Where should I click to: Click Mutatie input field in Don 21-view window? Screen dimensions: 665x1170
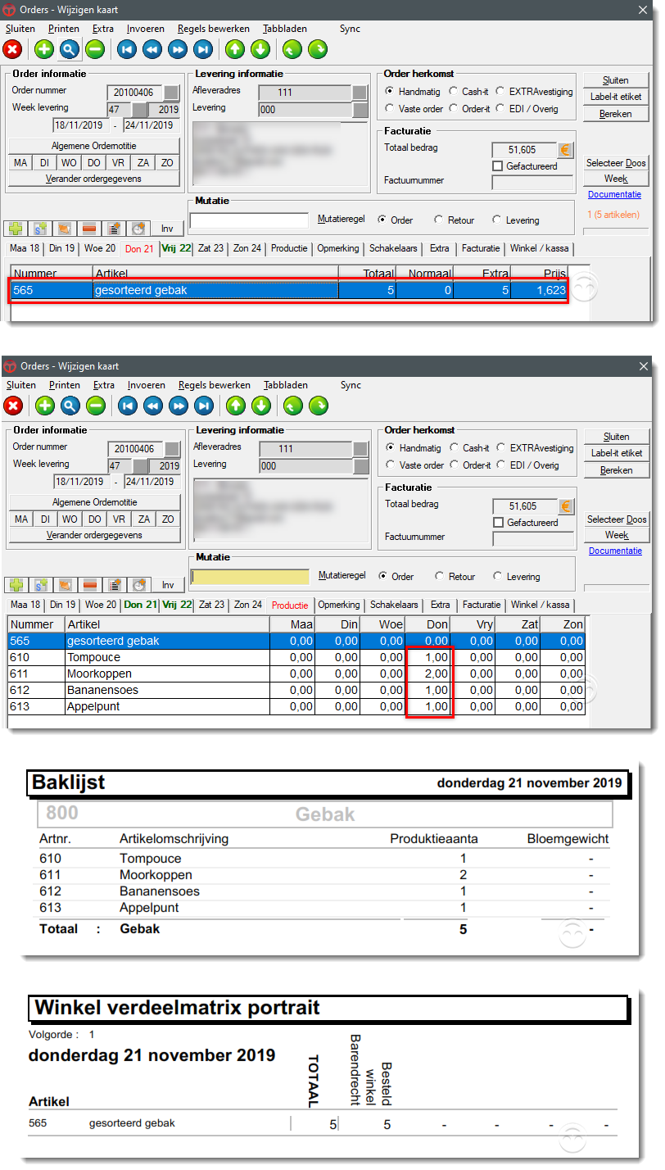click(249, 220)
